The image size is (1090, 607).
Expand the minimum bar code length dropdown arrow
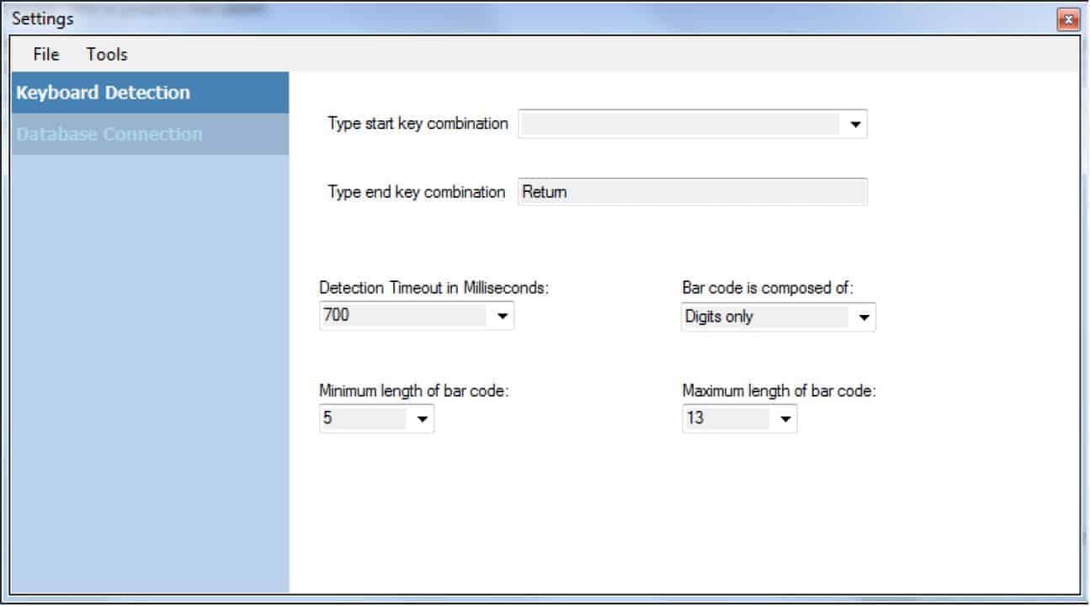[x=422, y=418]
